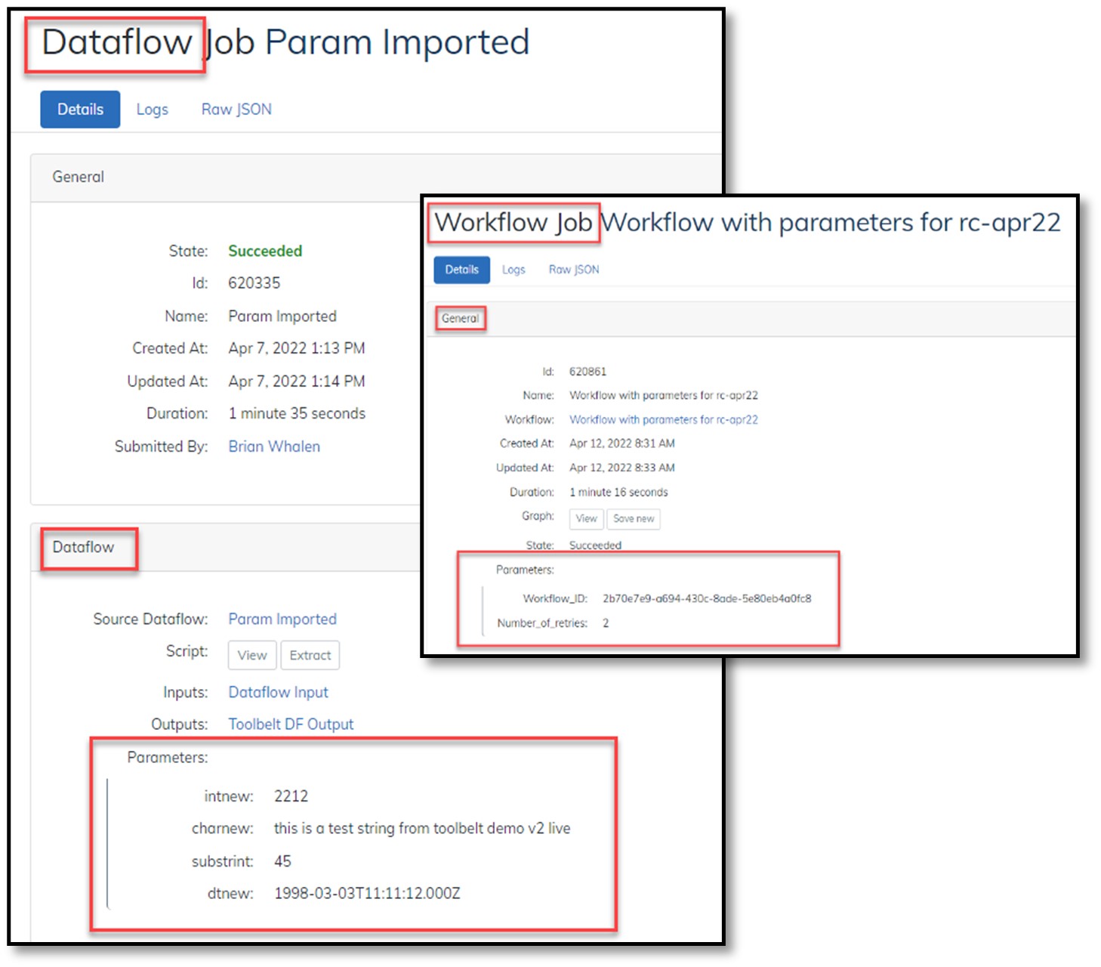The height and width of the screenshot is (967, 1101).
Task: Open the Dataflow Input link
Action: (x=278, y=691)
